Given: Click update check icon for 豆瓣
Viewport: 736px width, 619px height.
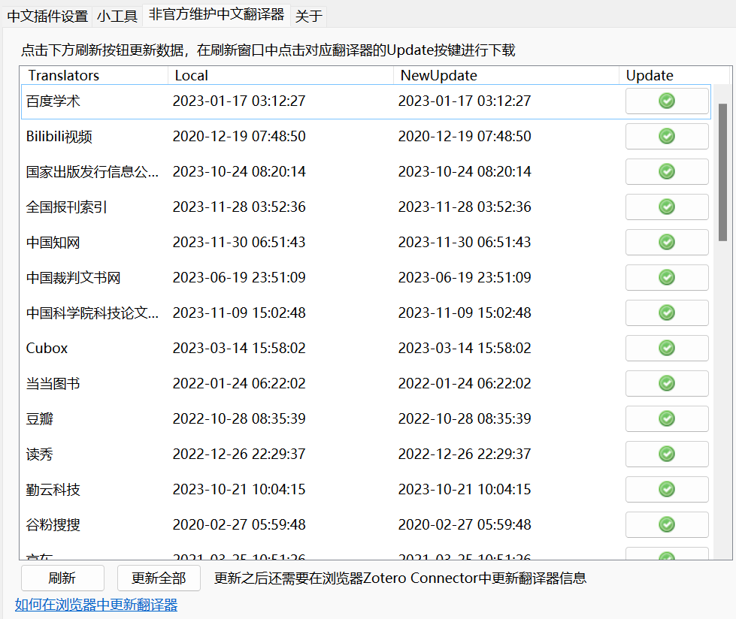Looking at the screenshot, I should coord(667,418).
